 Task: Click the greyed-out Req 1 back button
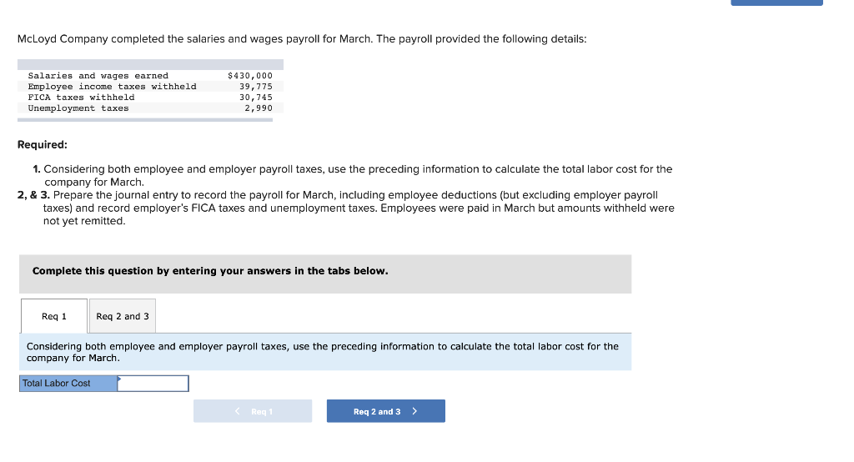[x=253, y=411]
